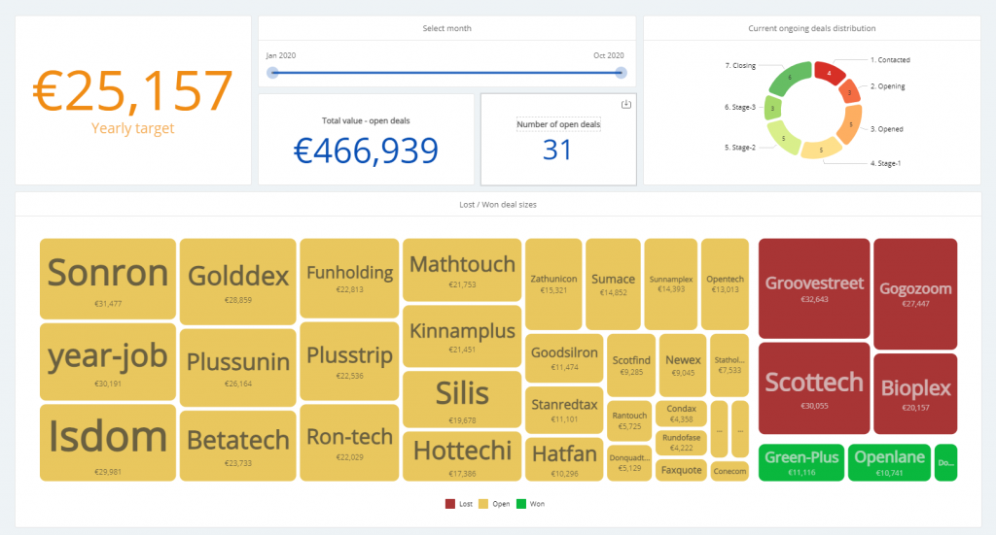
Task: Click the Lost / Won deal sizes heading
Action: 498,205
